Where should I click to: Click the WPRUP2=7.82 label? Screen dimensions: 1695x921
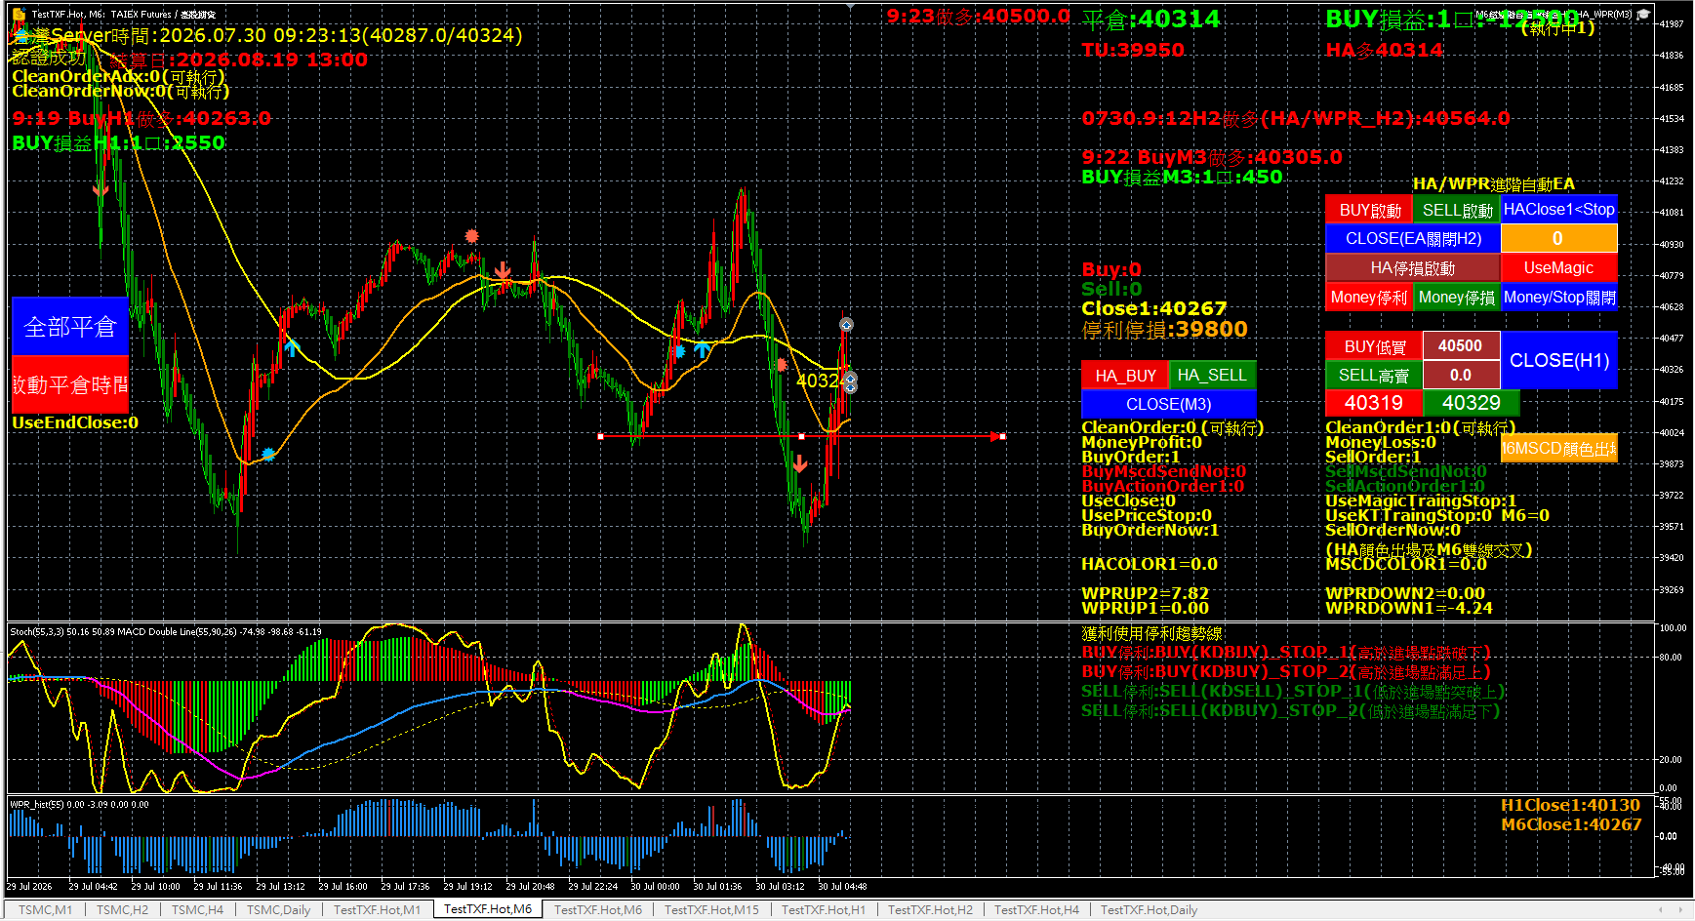coord(1145,593)
